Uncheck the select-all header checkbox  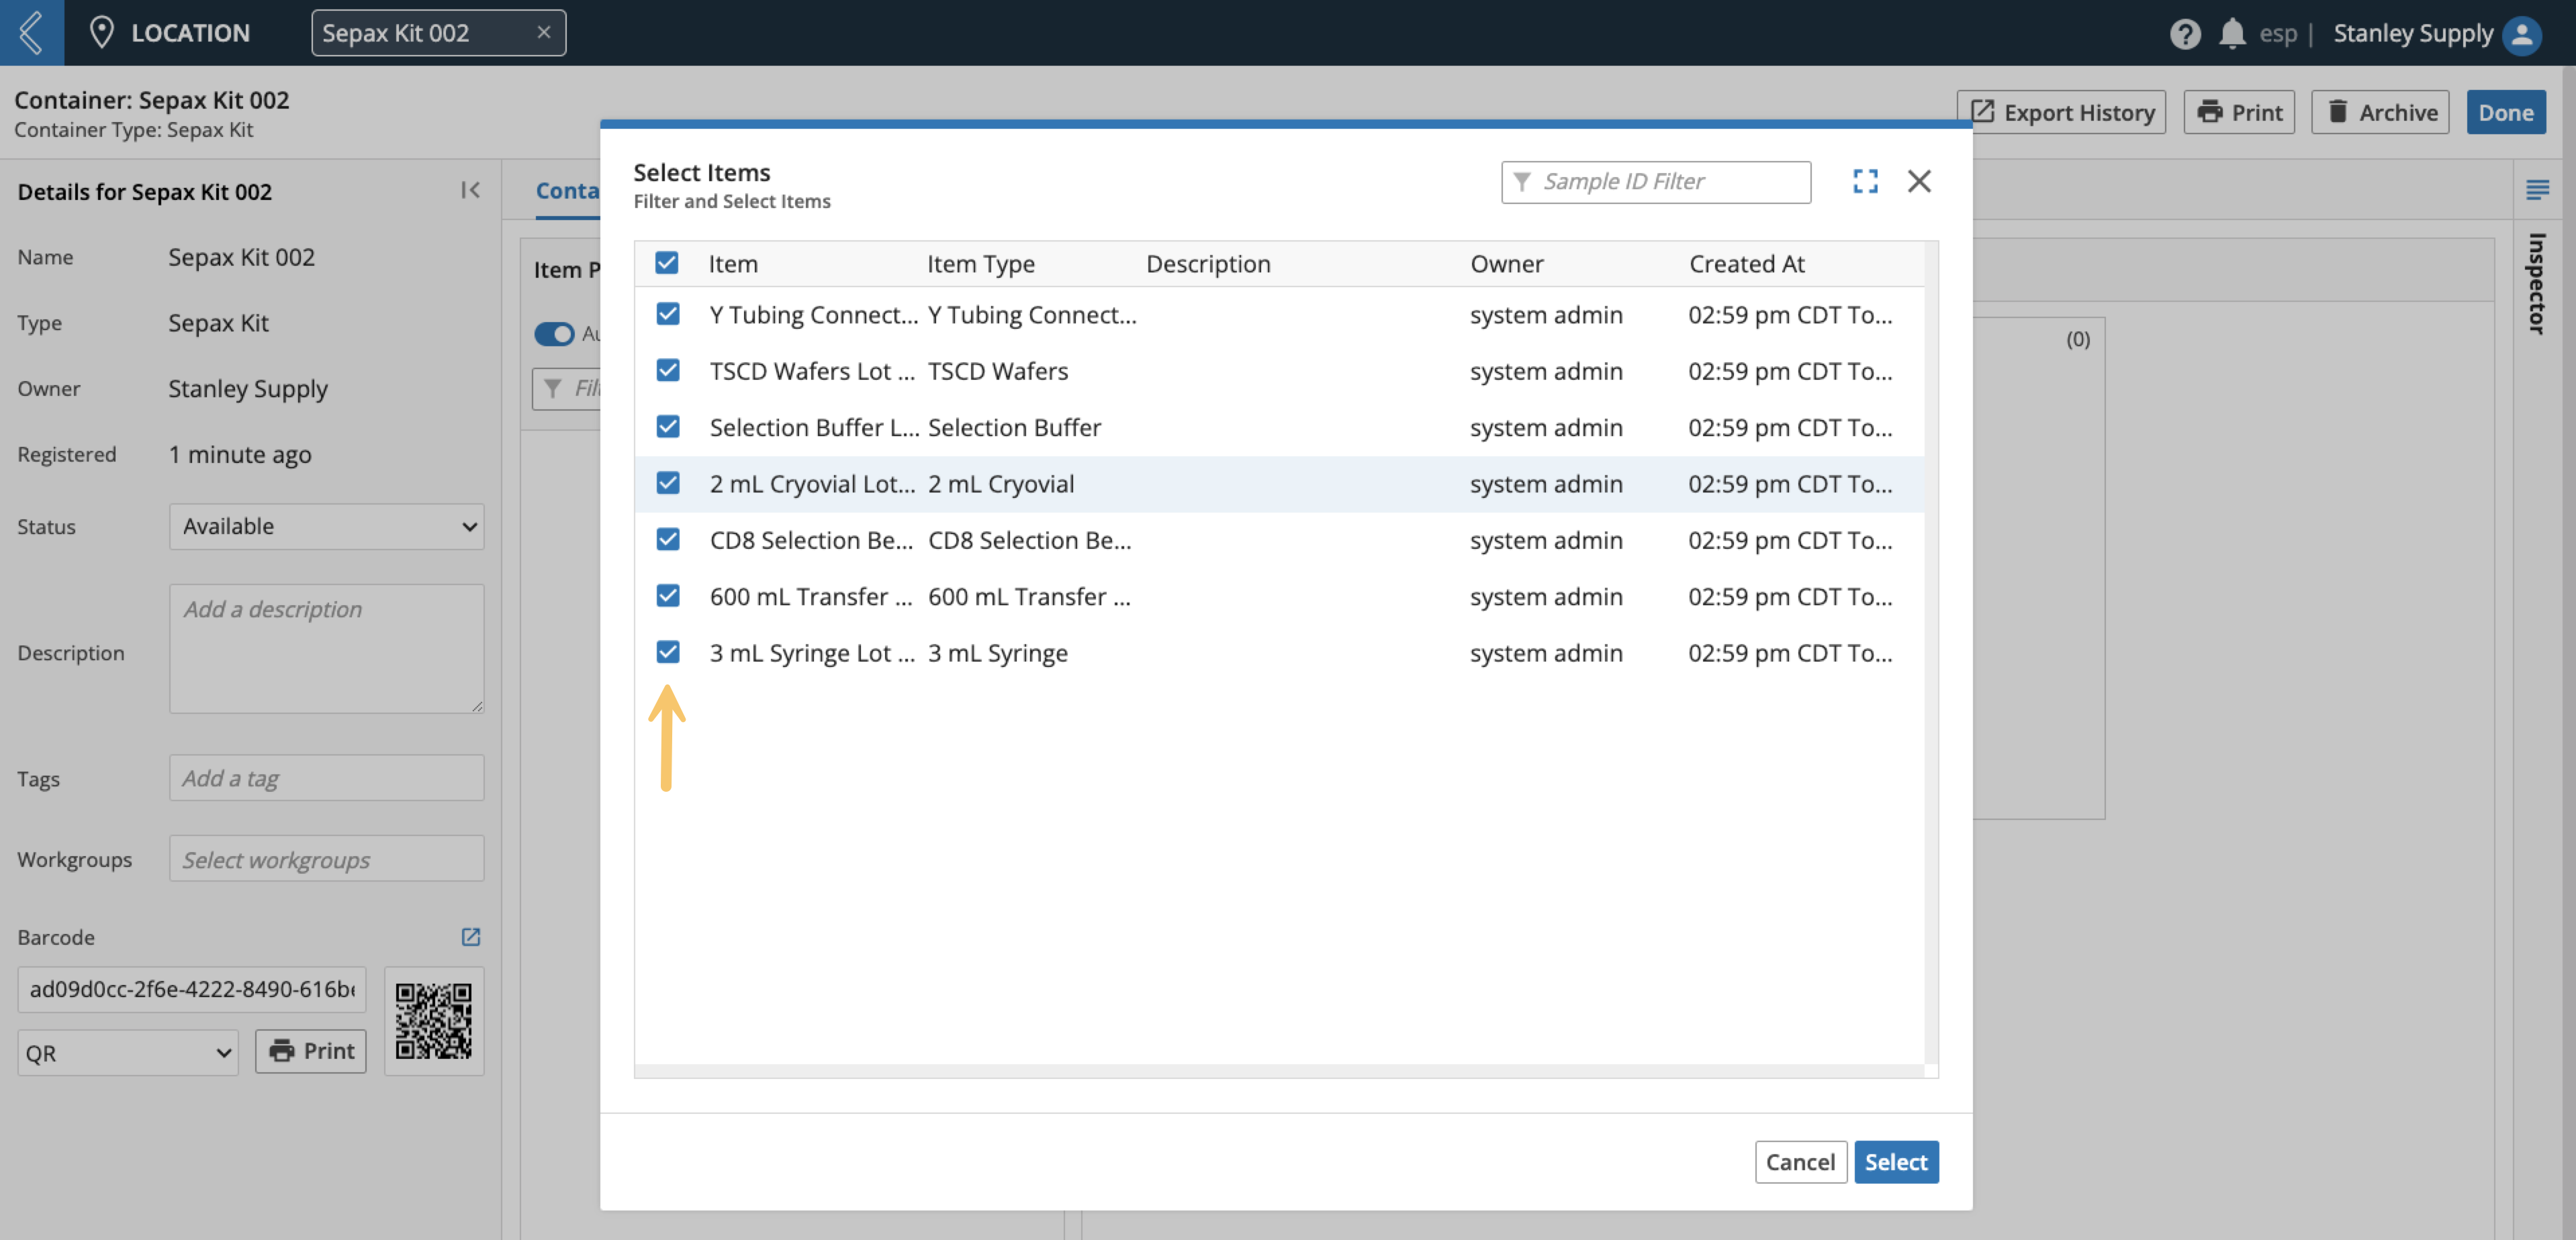(x=667, y=263)
